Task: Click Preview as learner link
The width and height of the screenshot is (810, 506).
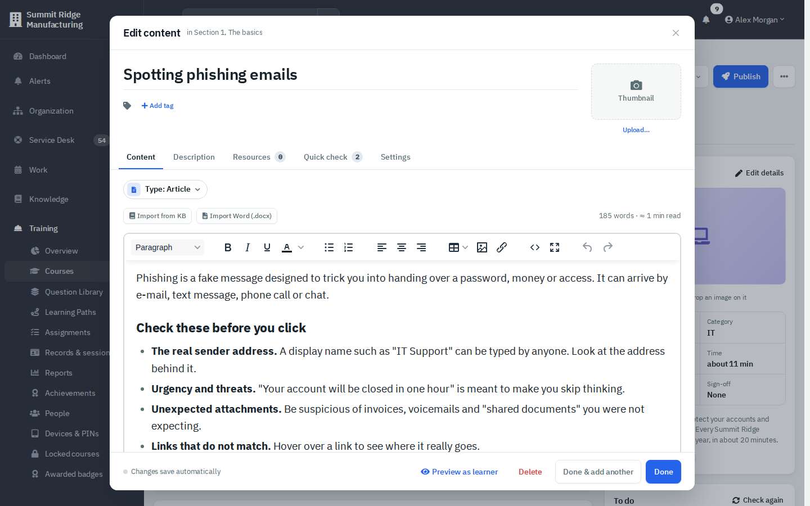Action: tap(459, 472)
